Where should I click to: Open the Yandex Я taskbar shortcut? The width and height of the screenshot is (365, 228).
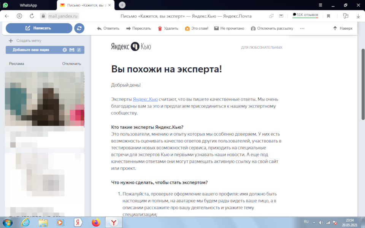78,223
